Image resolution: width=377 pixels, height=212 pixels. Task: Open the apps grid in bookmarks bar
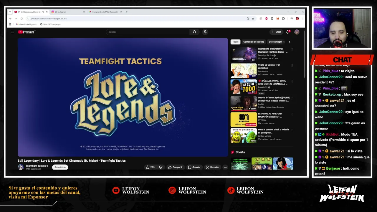(x=10, y=24)
